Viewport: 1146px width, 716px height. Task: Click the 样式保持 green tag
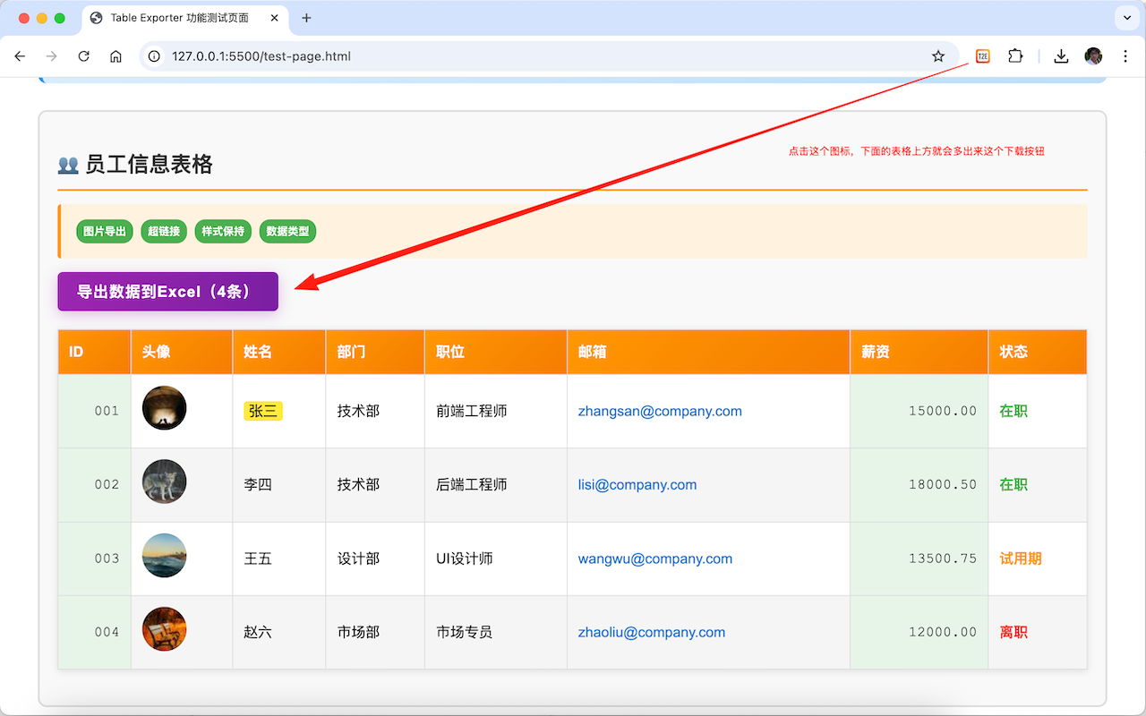(x=223, y=232)
